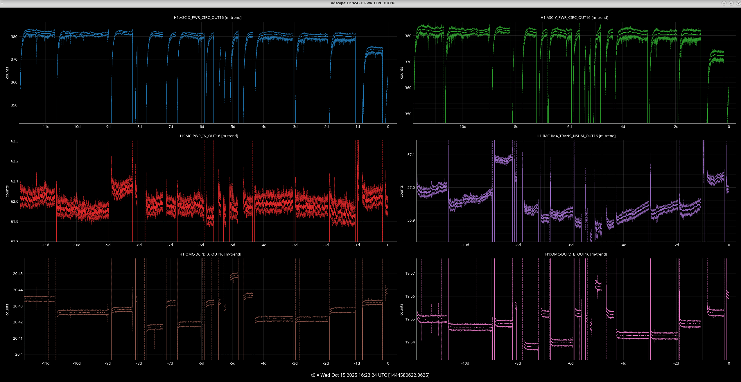The height and width of the screenshot is (382, 741).
Task: Click the 380 y-axis tick on ASC-X plot
Action: (x=14, y=37)
